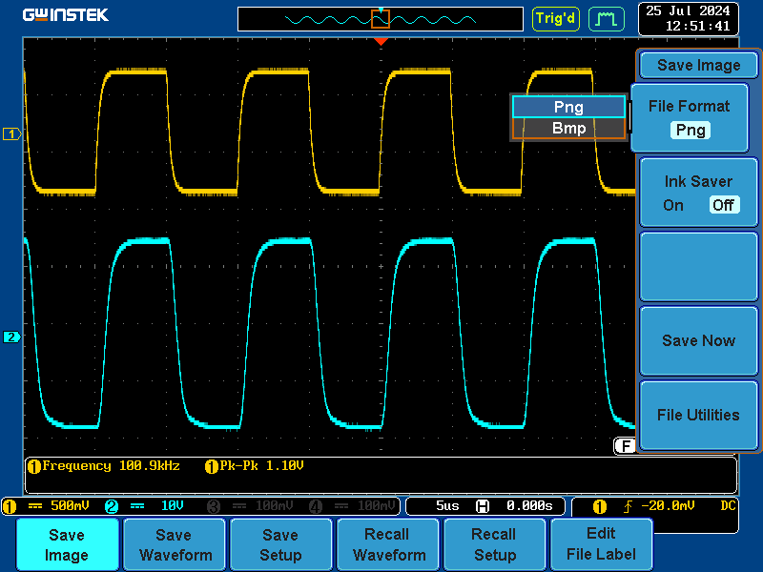Open File Utilities
The height and width of the screenshot is (572, 763).
click(699, 415)
